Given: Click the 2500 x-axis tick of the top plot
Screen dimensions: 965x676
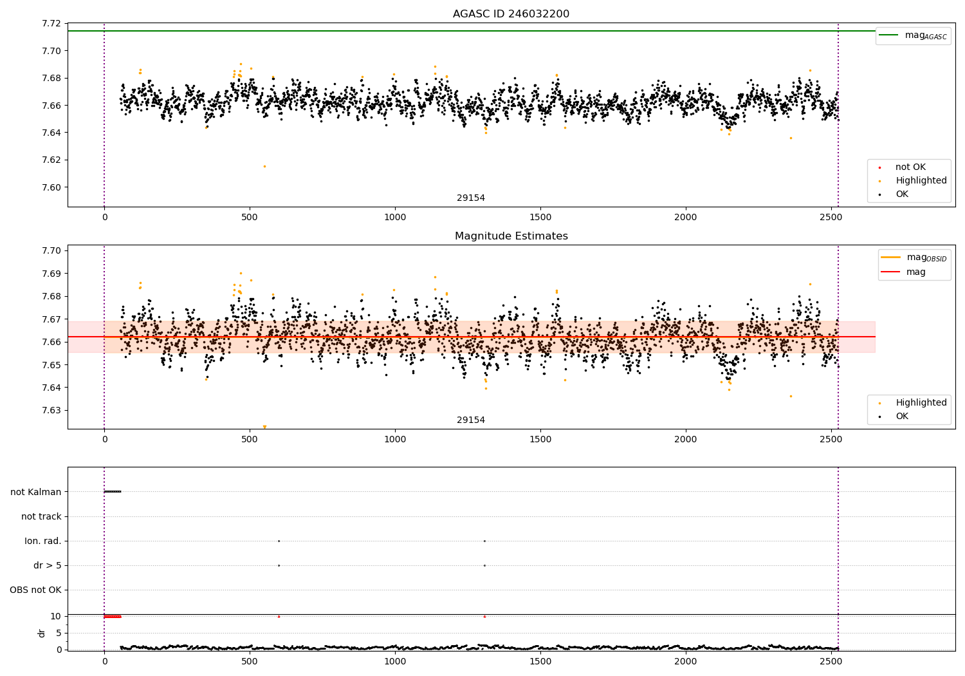Looking at the screenshot, I should click(831, 217).
